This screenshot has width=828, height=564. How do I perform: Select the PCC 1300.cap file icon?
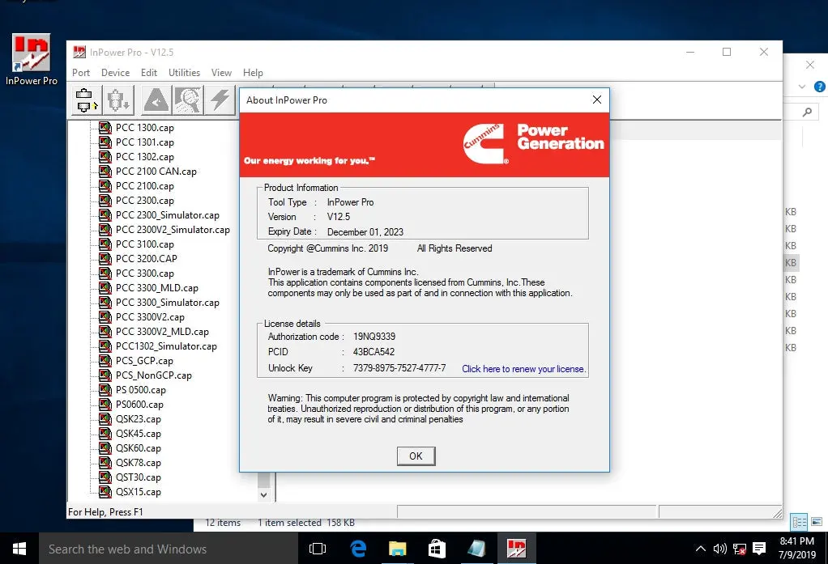[105, 128]
